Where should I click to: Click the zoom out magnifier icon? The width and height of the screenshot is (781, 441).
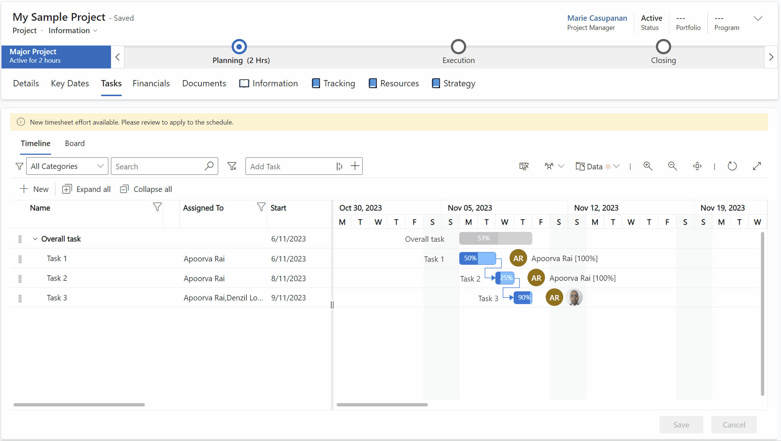[672, 166]
